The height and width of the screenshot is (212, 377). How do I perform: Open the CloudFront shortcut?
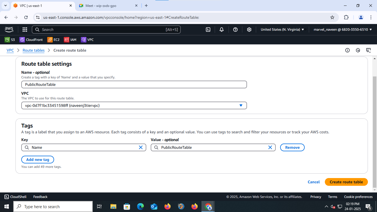[31, 40]
